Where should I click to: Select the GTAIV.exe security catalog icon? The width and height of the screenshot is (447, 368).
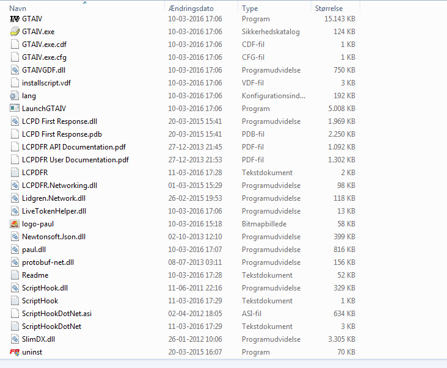15,32
